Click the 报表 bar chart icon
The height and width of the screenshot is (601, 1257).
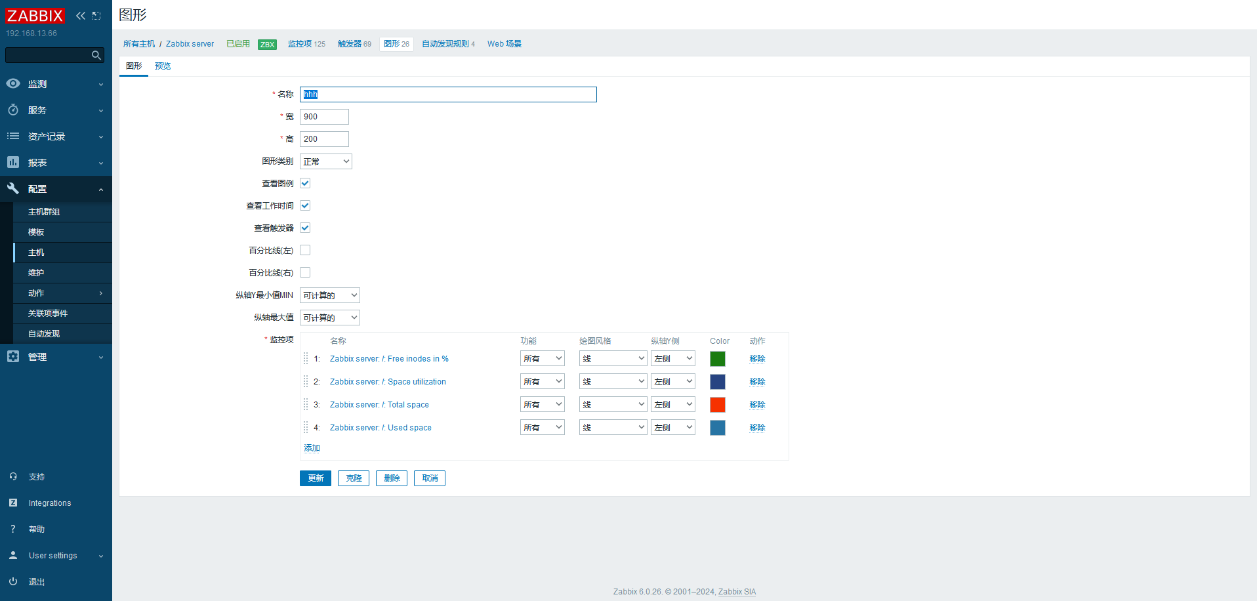coord(13,163)
